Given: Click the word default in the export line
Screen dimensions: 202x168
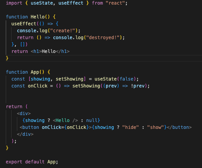Looking at the screenshot, I should pyautogui.click(x=35, y=162).
